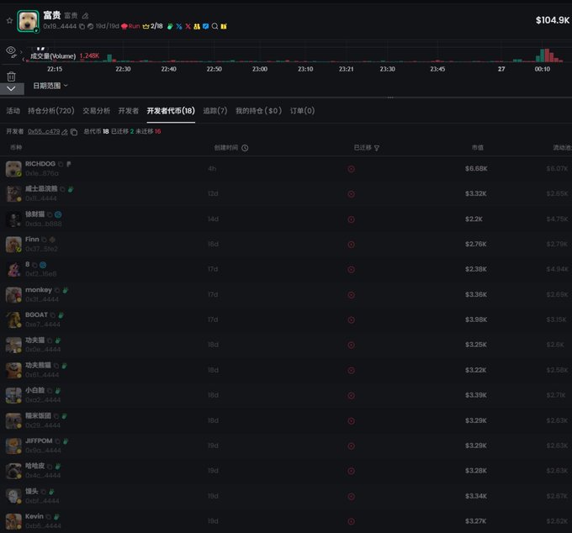572x533 pixels.
Task: Click the 未迁移 16 count
Action: 148,132
